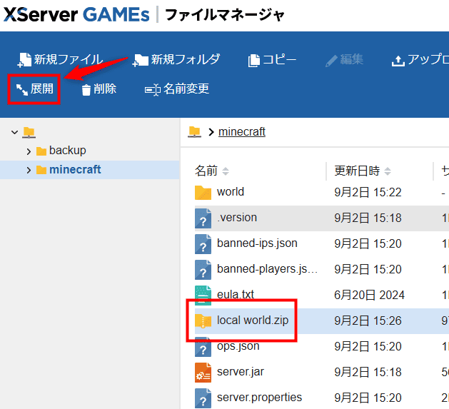Click the アップロード upload icon
This screenshot has height=409, width=449.
(398, 61)
